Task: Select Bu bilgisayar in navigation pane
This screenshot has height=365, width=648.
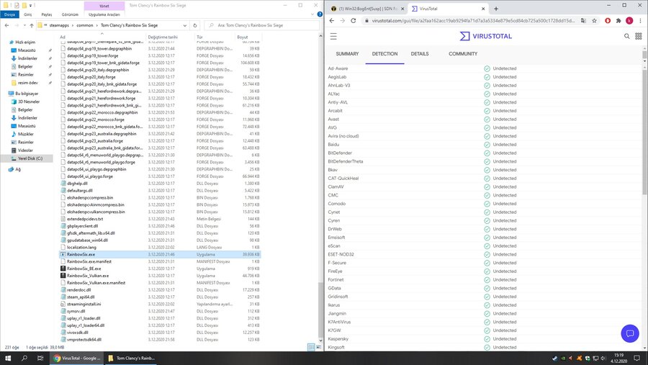Action: (x=27, y=94)
